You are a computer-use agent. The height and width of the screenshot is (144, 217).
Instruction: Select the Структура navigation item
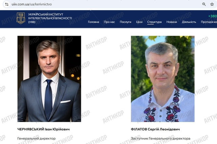pos(155,22)
